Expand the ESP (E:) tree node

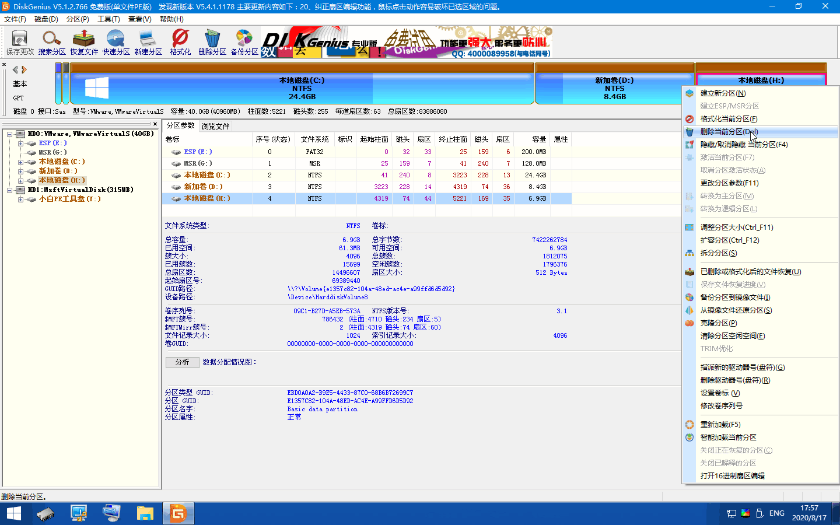pos(20,143)
